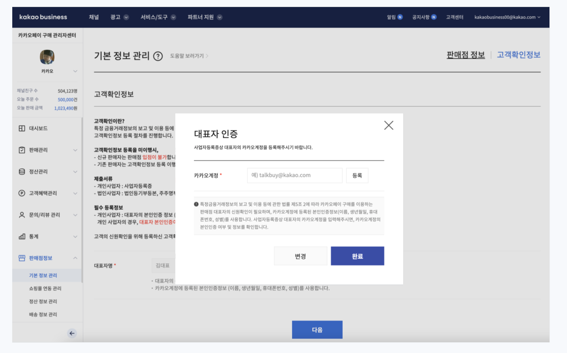This screenshot has height=353, width=567.
Task: Click the help question mark icon by 기본 정보 관리
Action: pos(158,56)
